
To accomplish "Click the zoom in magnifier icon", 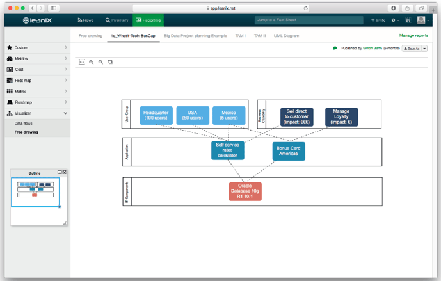I will [91, 62].
